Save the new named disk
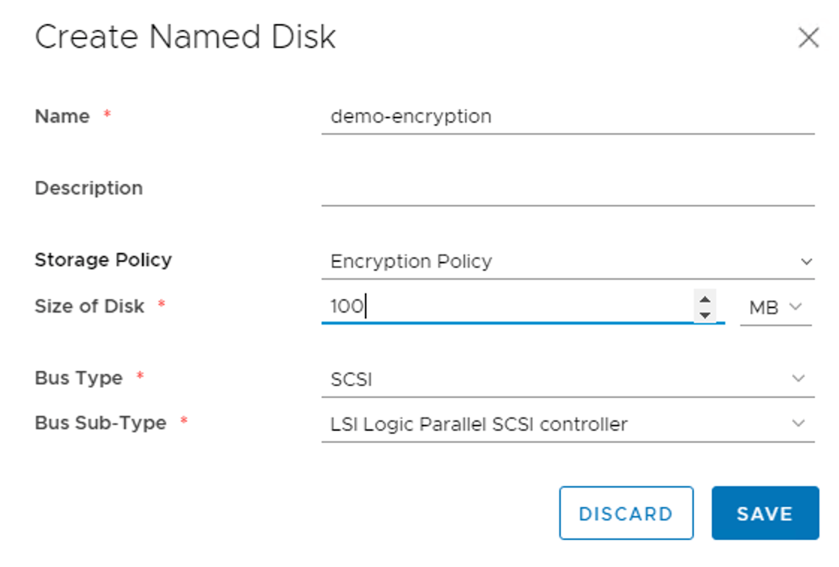This screenshot has width=839, height=567. click(764, 513)
